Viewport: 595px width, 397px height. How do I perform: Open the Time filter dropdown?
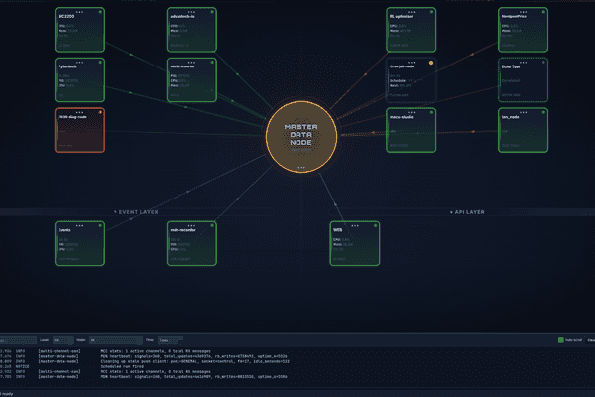pyautogui.click(x=171, y=340)
